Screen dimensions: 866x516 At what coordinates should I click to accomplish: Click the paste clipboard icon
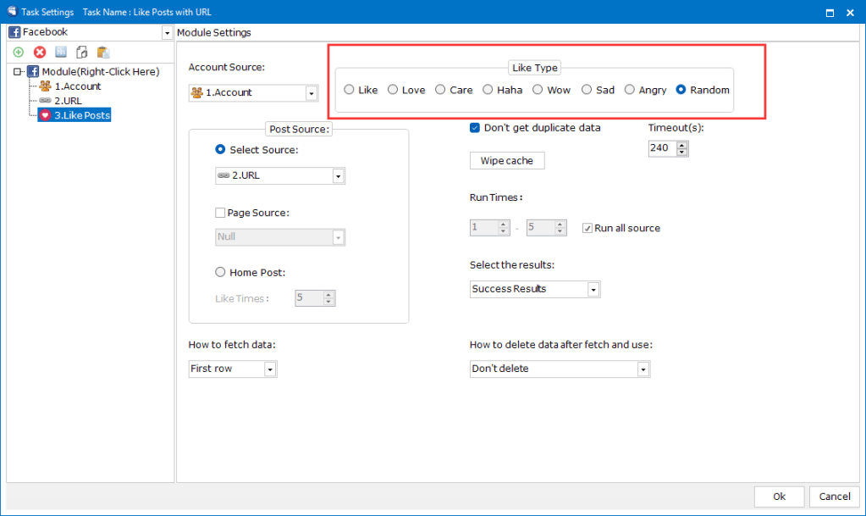(103, 53)
